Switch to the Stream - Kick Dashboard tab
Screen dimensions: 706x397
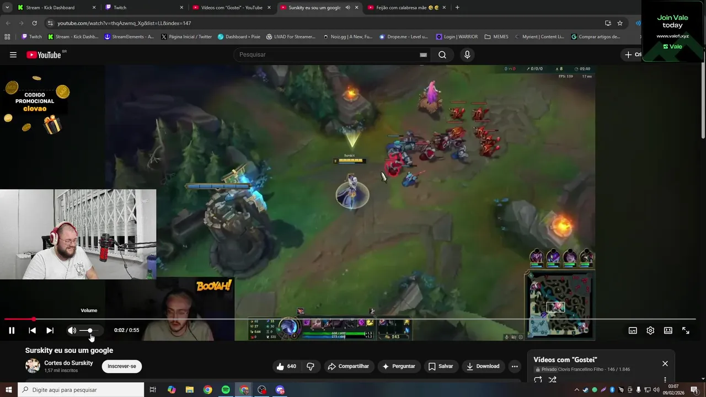click(x=55, y=8)
